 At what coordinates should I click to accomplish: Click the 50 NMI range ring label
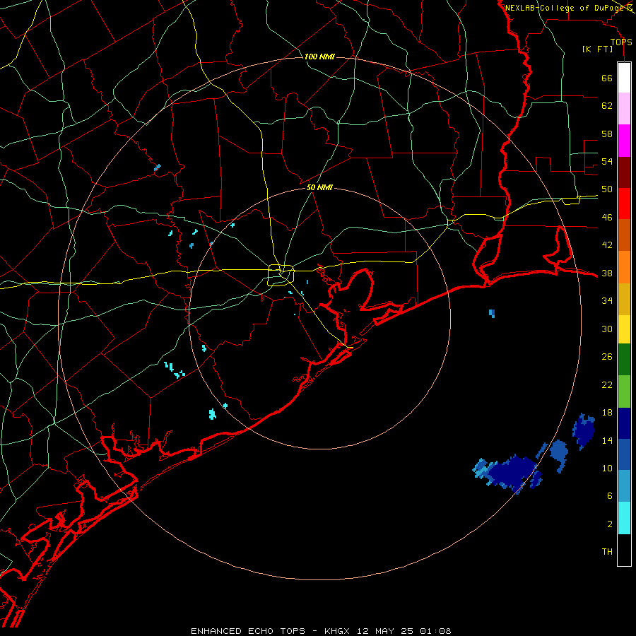point(319,187)
